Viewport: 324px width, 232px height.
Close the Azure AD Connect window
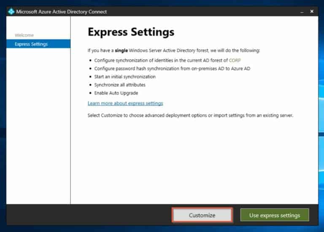click(312, 11)
